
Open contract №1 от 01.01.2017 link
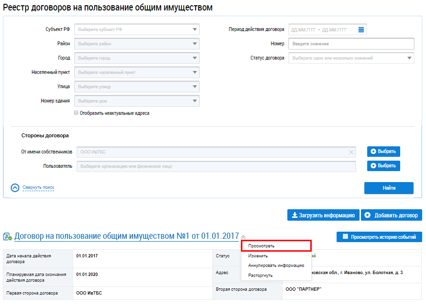coord(127,236)
